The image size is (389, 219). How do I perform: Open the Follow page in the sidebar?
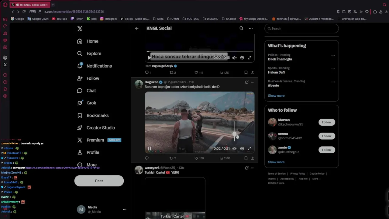pyautogui.click(x=88, y=78)
